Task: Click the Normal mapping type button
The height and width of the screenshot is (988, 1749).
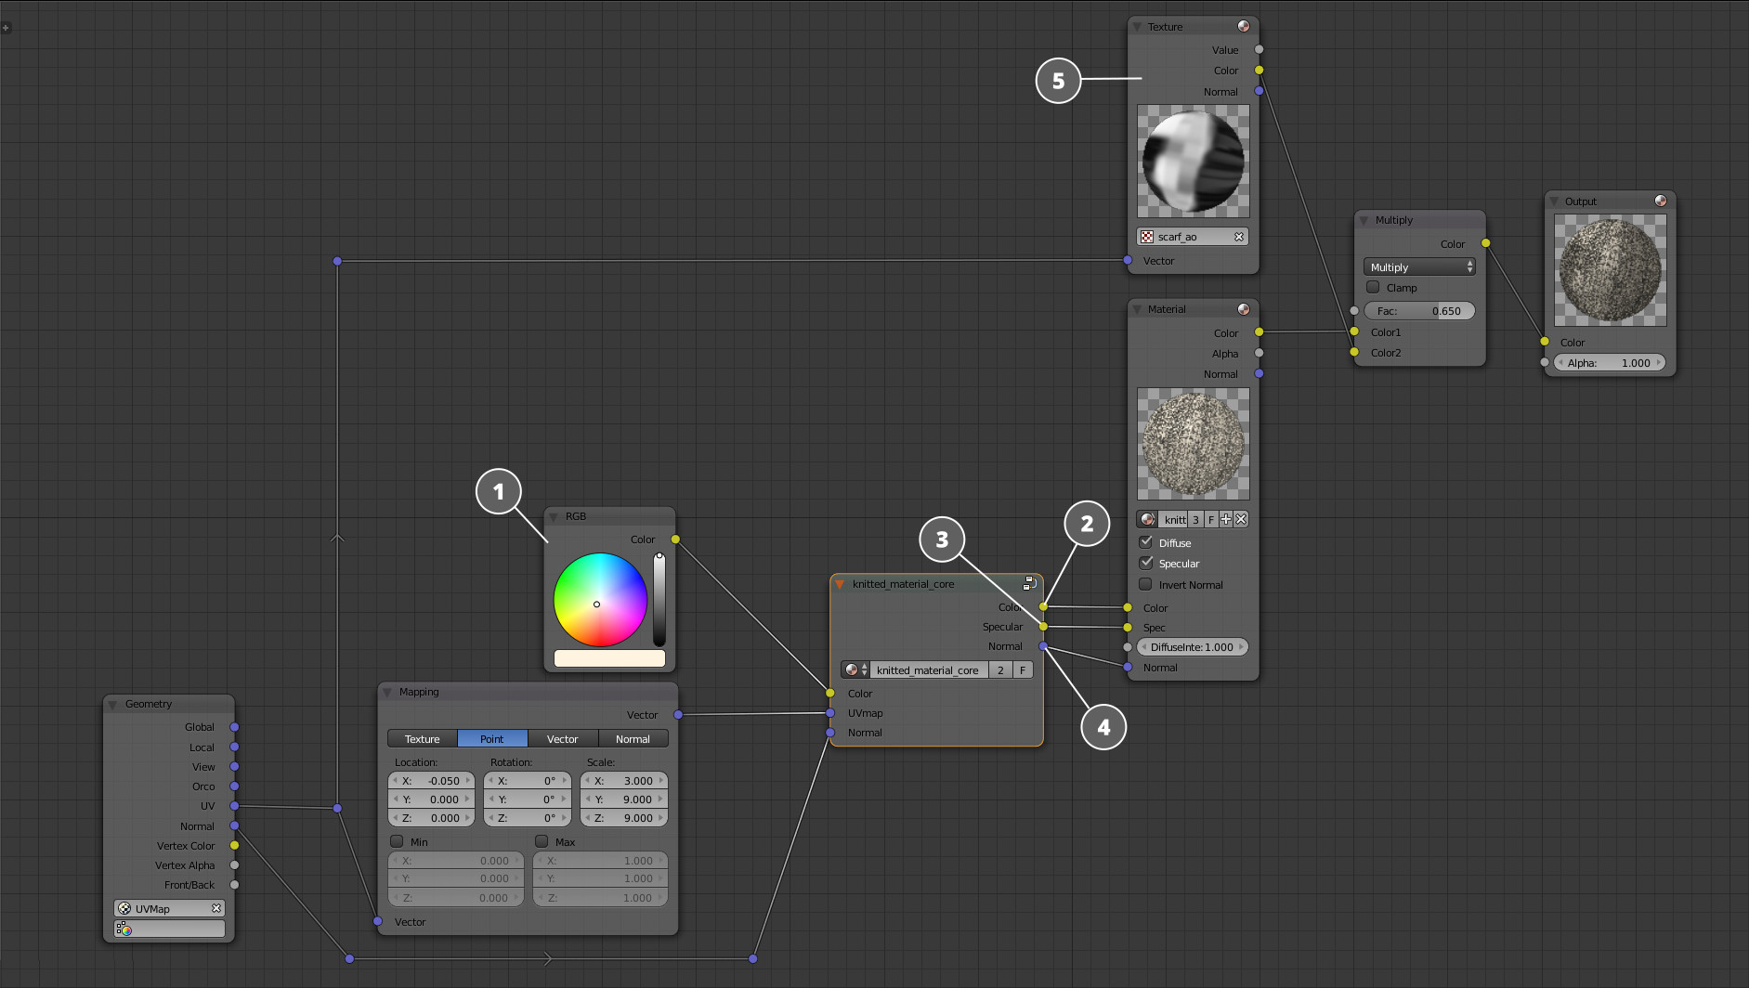Action: pyautogui.click(x=633, y=738)
